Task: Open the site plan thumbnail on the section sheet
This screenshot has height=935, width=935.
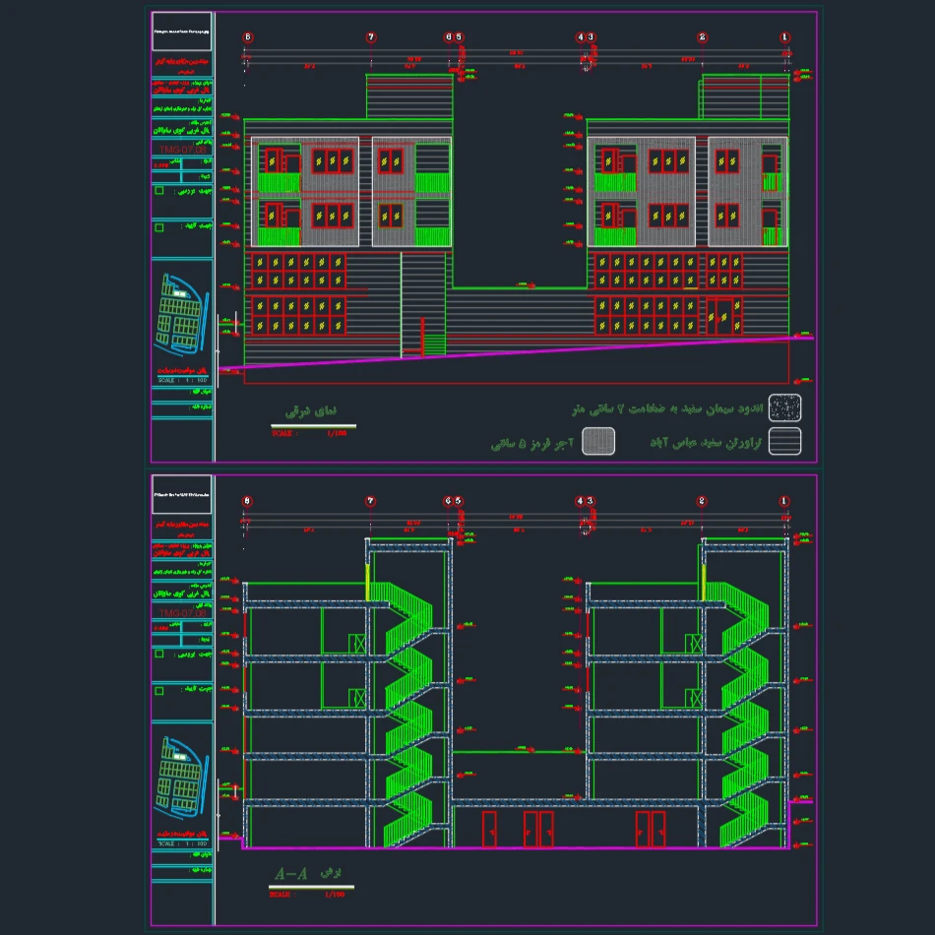Action: (x=182, y=778)
